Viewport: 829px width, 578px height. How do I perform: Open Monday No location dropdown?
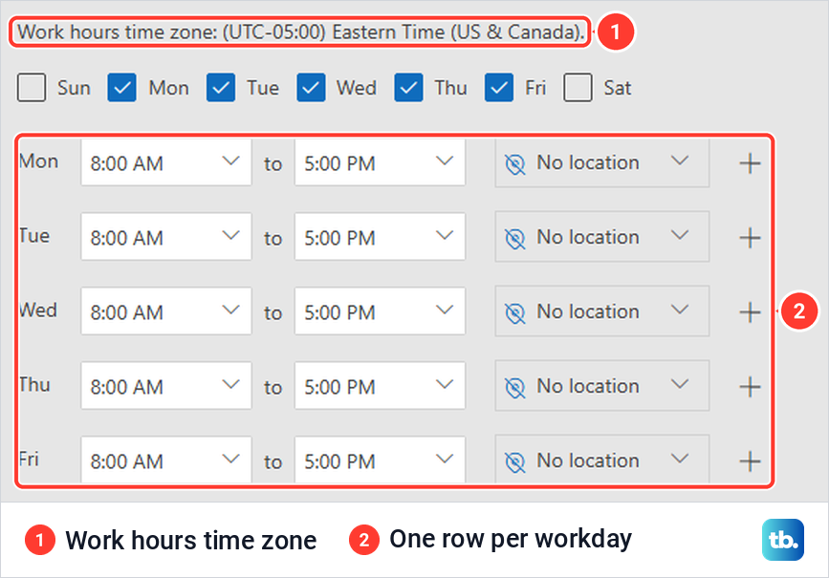(602, 162)
